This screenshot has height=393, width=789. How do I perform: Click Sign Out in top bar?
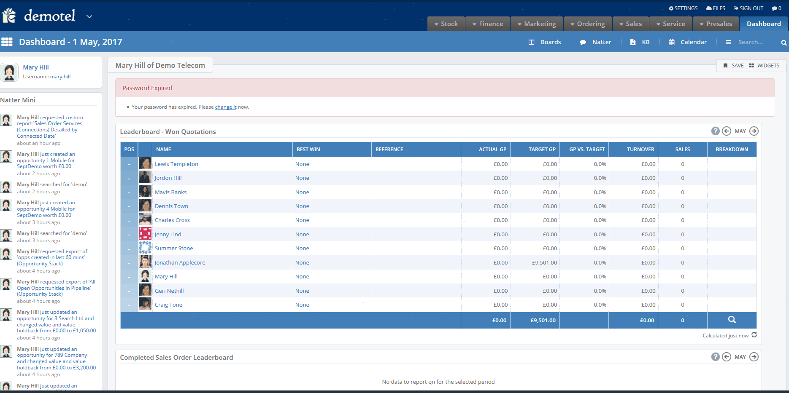[x=748, y=8]
